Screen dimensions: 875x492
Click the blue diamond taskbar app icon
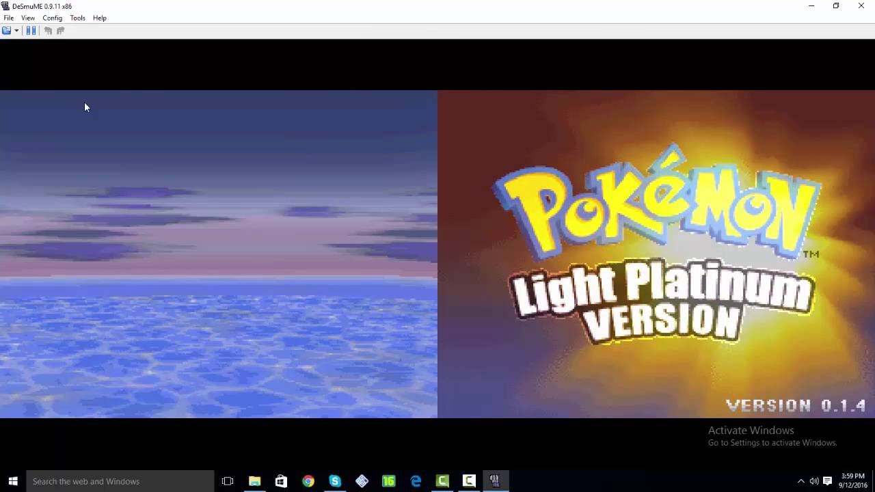[362, 481]
